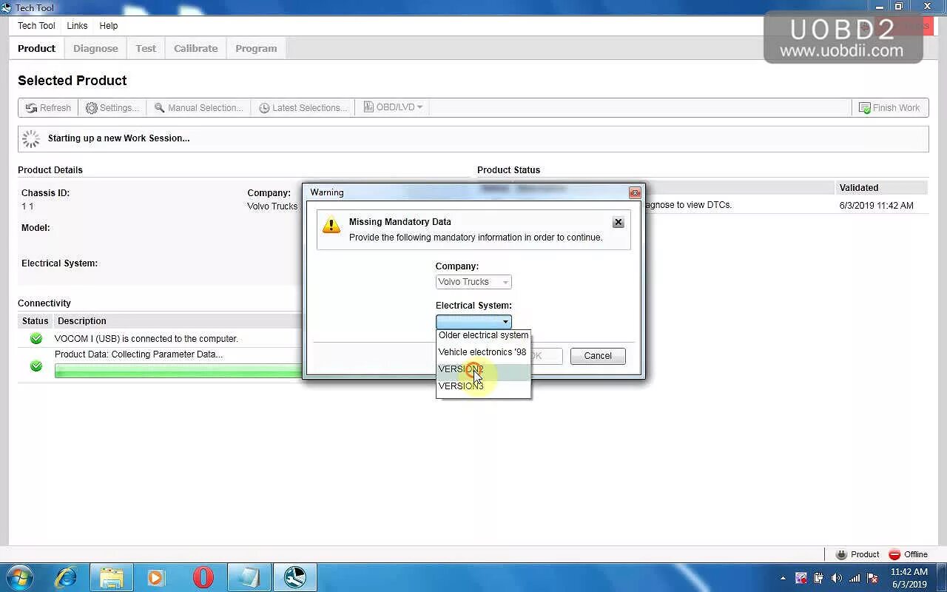Click the network signal tray icon
The width and height of the screenshot is (947, 592).
(x=855, y=578)
